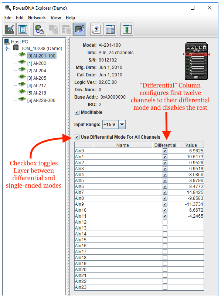Click the green board icon beside AI-228-300
Viewport: 221px width, 297px height.
pos(22,99)
